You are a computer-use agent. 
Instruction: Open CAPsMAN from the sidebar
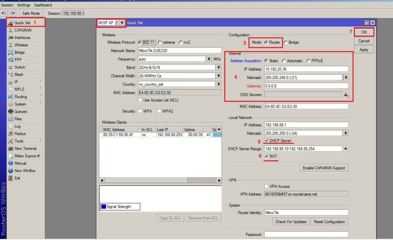(x=26, y=30)
